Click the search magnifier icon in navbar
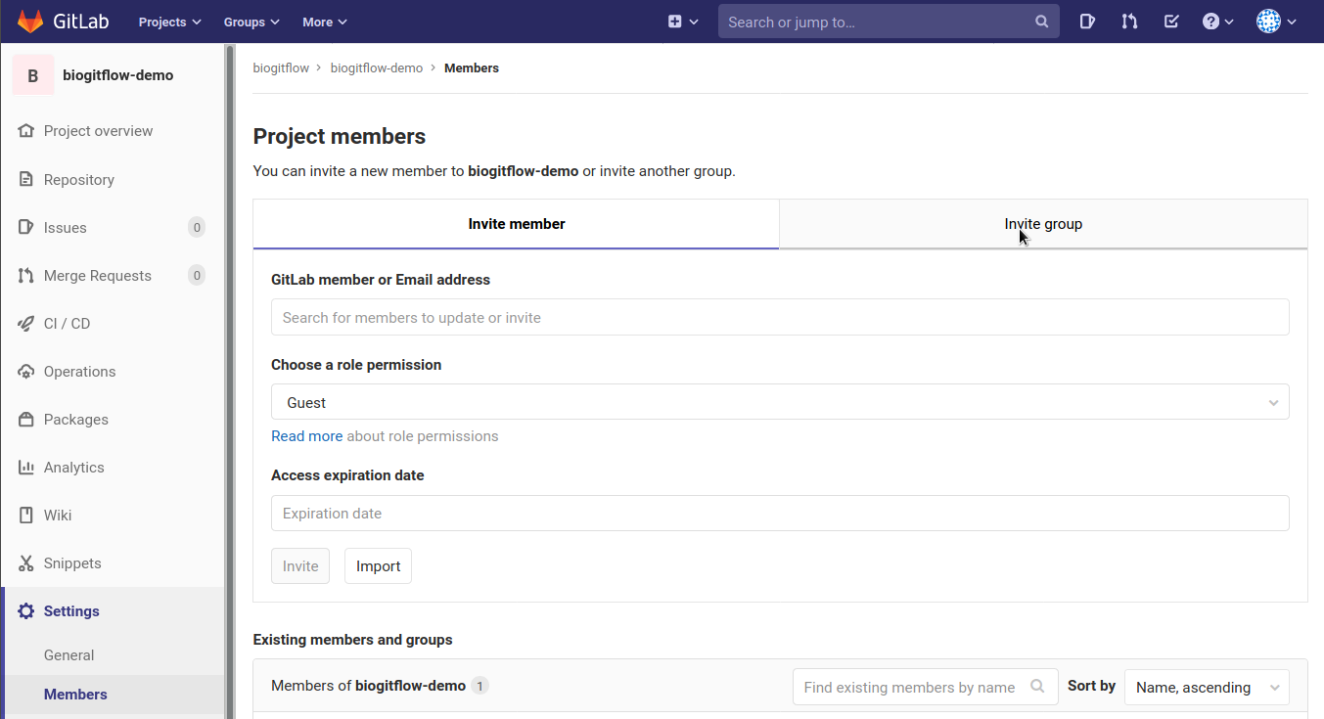Viewport: 1324px width, 719px height. (1042, 22)
